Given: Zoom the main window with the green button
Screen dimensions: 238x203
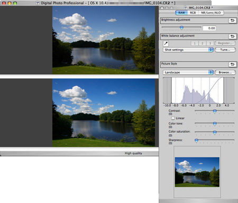Looking at the screenshot, I should point(15,3).
